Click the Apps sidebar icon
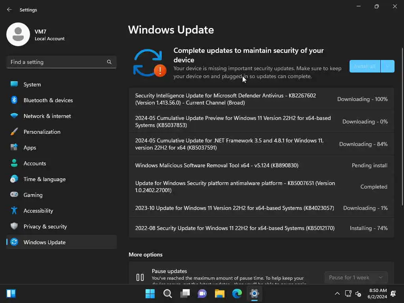Viewport: 404px width, 303px height. pyautogui.click(x=14, y=148)
